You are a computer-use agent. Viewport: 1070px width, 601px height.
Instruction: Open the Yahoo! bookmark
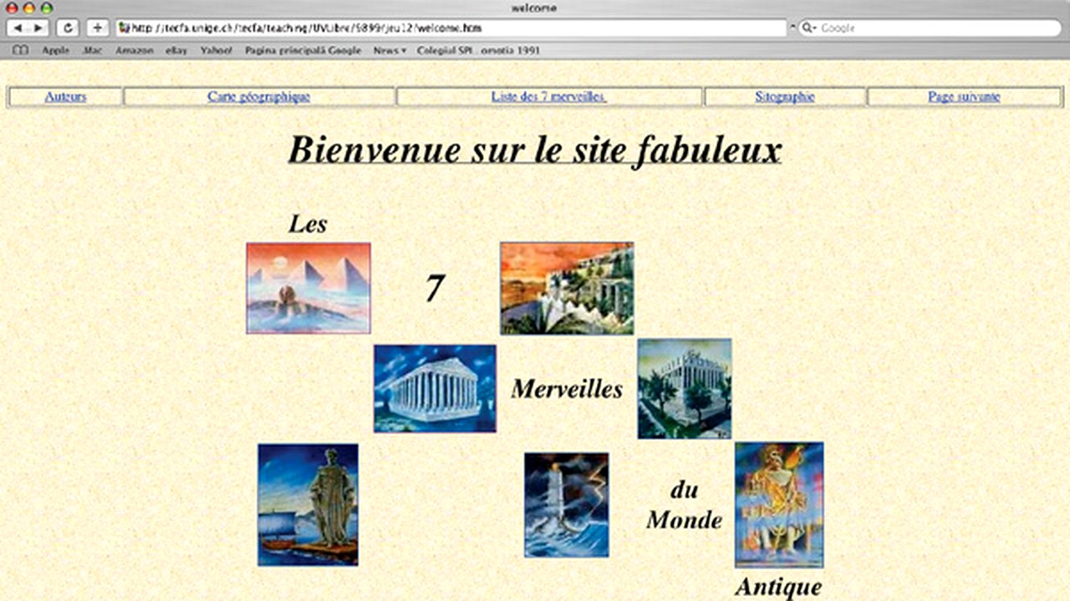click(x=216, y=51)
